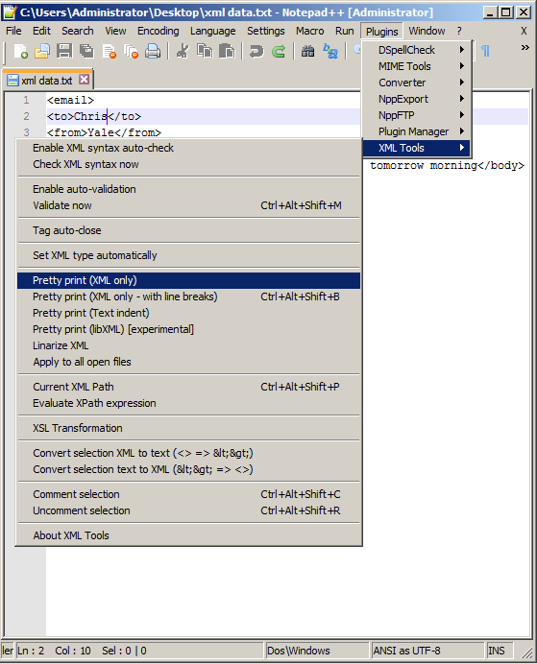Image resolution: width=537 pixels, height=664 pixels.
Task: Toggle Tag auto-close option
Action: [188, 230]
